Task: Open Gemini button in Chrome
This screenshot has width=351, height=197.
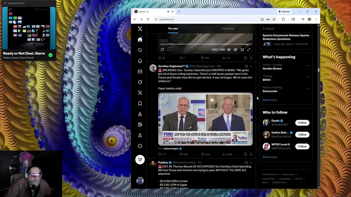Action: [284, 11]
